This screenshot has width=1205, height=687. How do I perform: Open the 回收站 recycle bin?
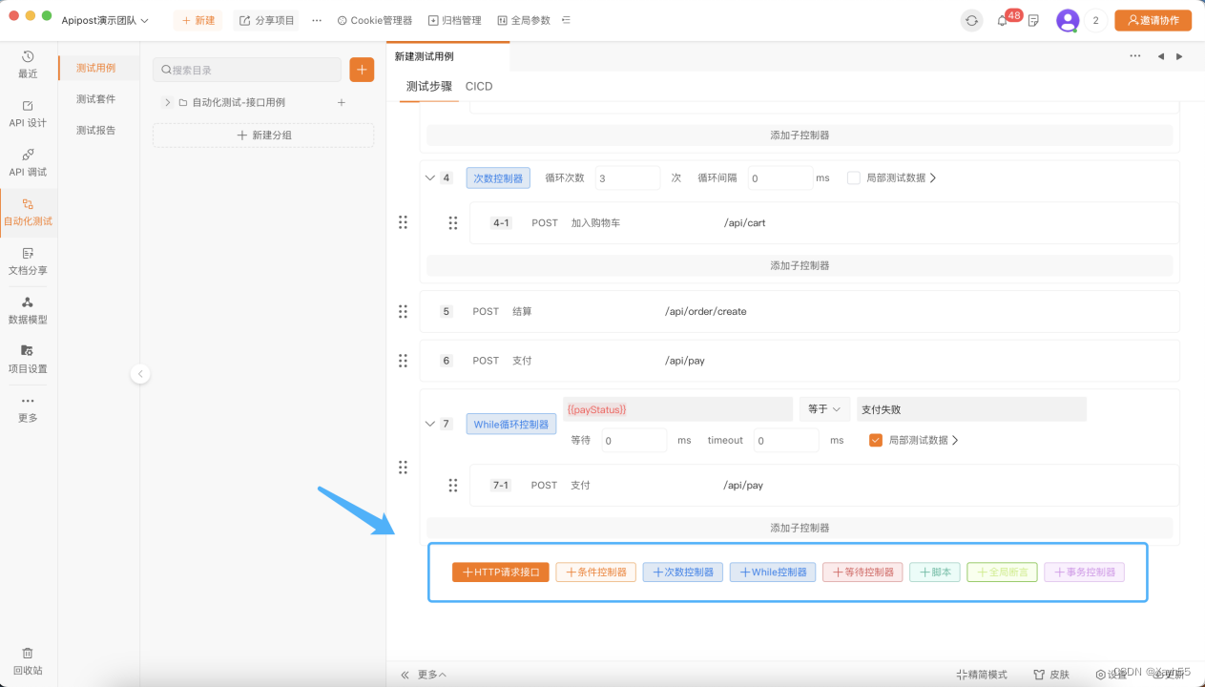tap(28, 660)
